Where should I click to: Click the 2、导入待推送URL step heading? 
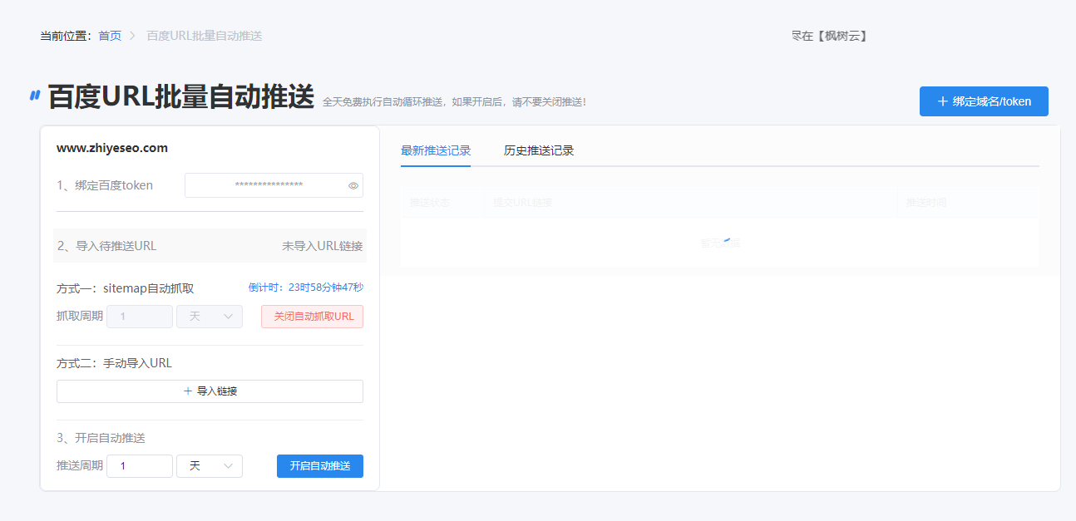[x=106, y=246]
